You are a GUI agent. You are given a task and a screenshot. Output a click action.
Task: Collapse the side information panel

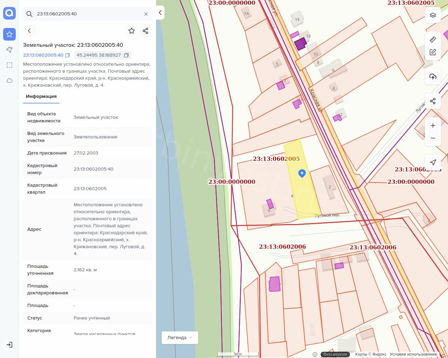point(160,13)
